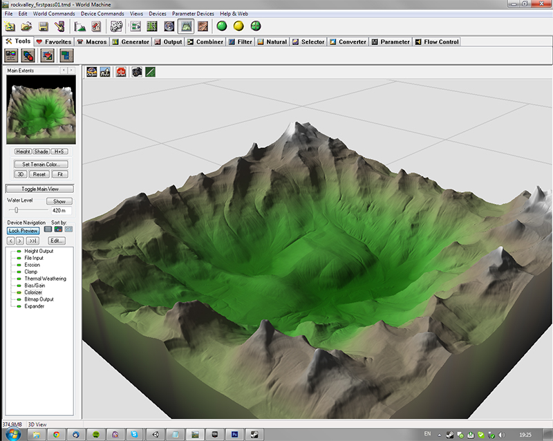Toggle water level with Show button

coord(59,201)
